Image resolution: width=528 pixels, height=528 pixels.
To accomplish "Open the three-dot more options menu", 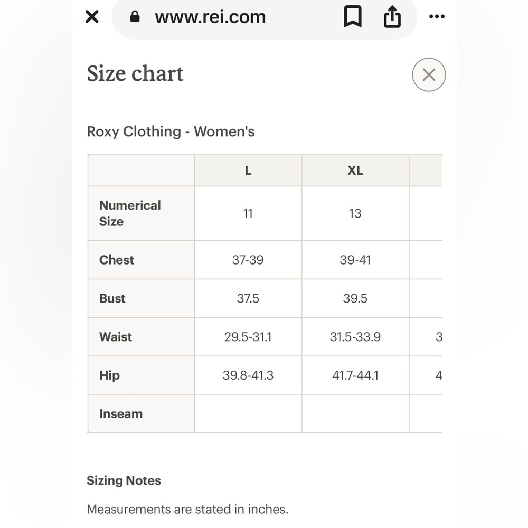I will 437,16.
